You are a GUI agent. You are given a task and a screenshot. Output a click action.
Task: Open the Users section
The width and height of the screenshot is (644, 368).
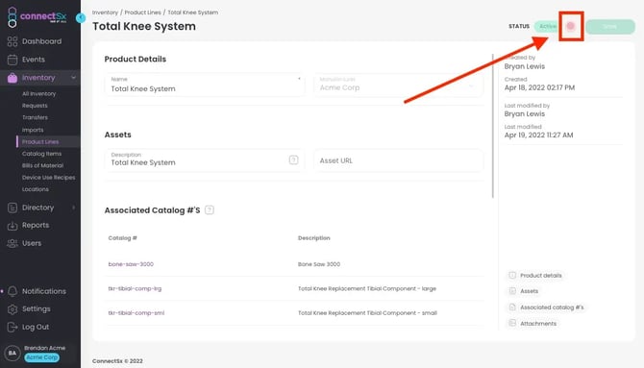pyautogui.click(x=32, y=243)
